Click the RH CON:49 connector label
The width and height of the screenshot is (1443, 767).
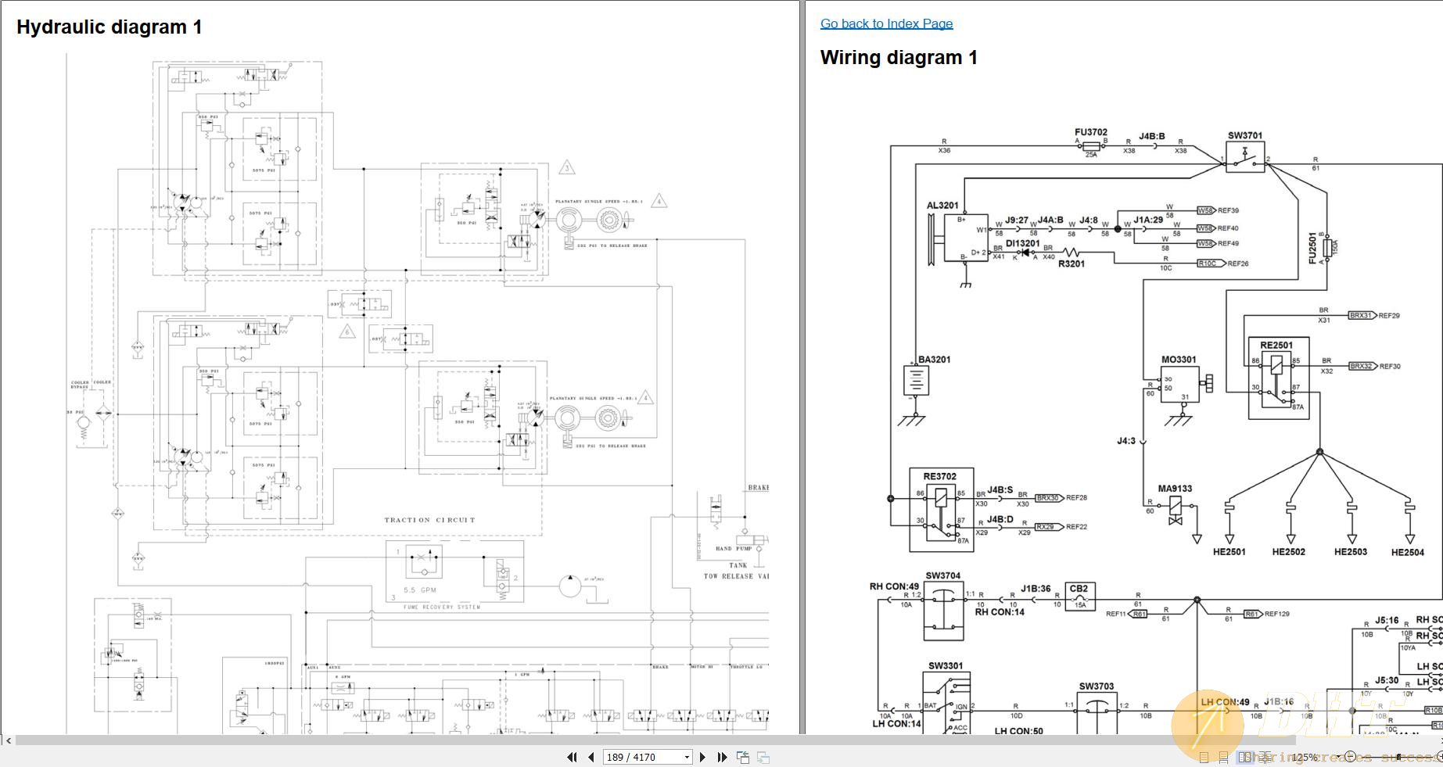(894, 586)
